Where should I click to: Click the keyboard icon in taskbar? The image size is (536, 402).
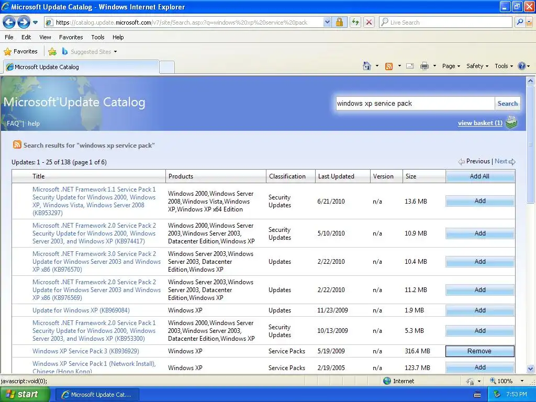click(x=477, y=395)
